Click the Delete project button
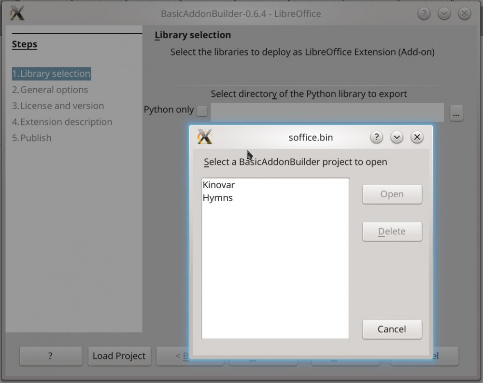The image size is (483, 383). (x=392, y=232)
